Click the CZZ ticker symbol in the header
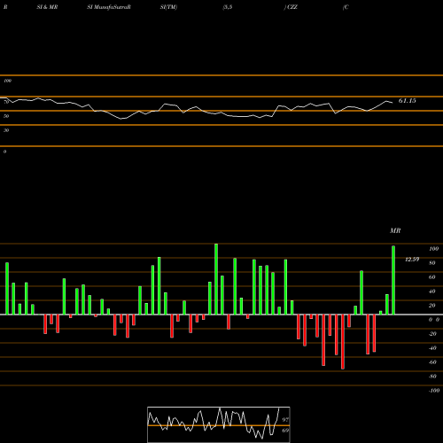The image size is (443, 443). [292, 7]
